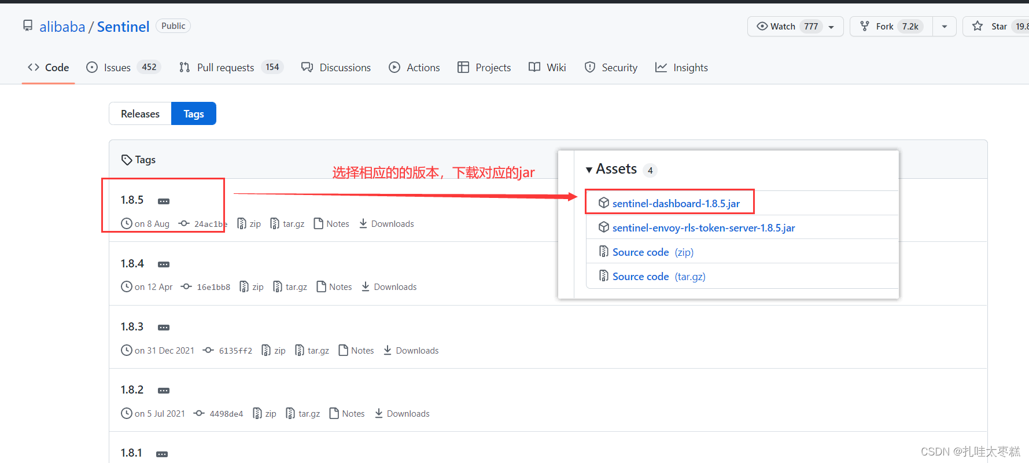Image resolution: width=1029 pixels, height=463 pixels.
Task: Open the Actions tab
Action: 414,68
